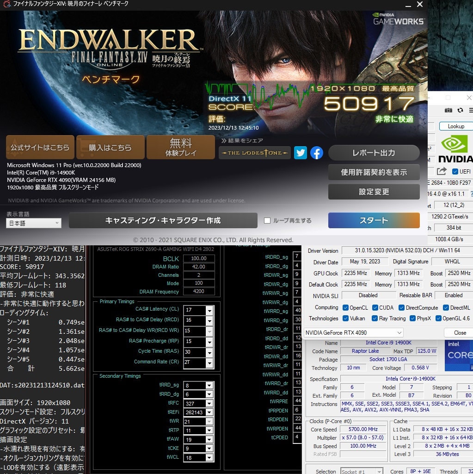Open the NVIDIA GeForce RTX 4090 GPU selector
Image resolution: width=473 pixels, height=474 pixels.
[x=353, y=332]
